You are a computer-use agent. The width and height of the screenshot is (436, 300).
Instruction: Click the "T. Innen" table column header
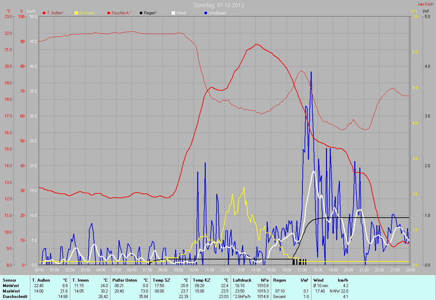click(81, 280)
